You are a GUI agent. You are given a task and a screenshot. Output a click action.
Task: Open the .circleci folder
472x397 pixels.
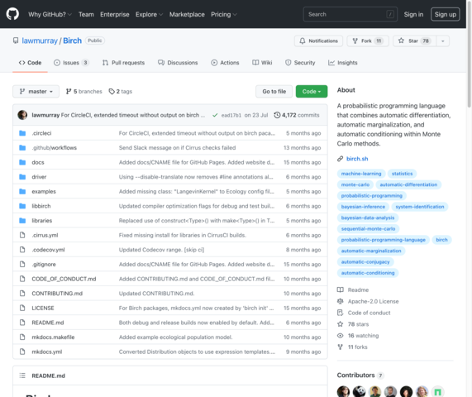41,133
